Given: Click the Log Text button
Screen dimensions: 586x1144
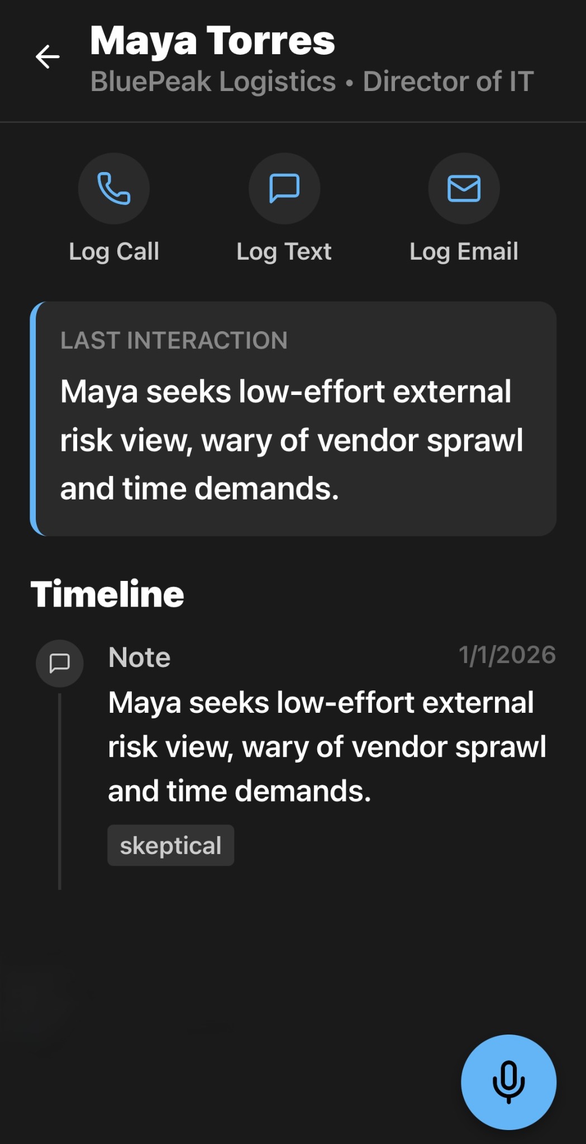Looking at the screenshot, I should (x=284, y=212).
